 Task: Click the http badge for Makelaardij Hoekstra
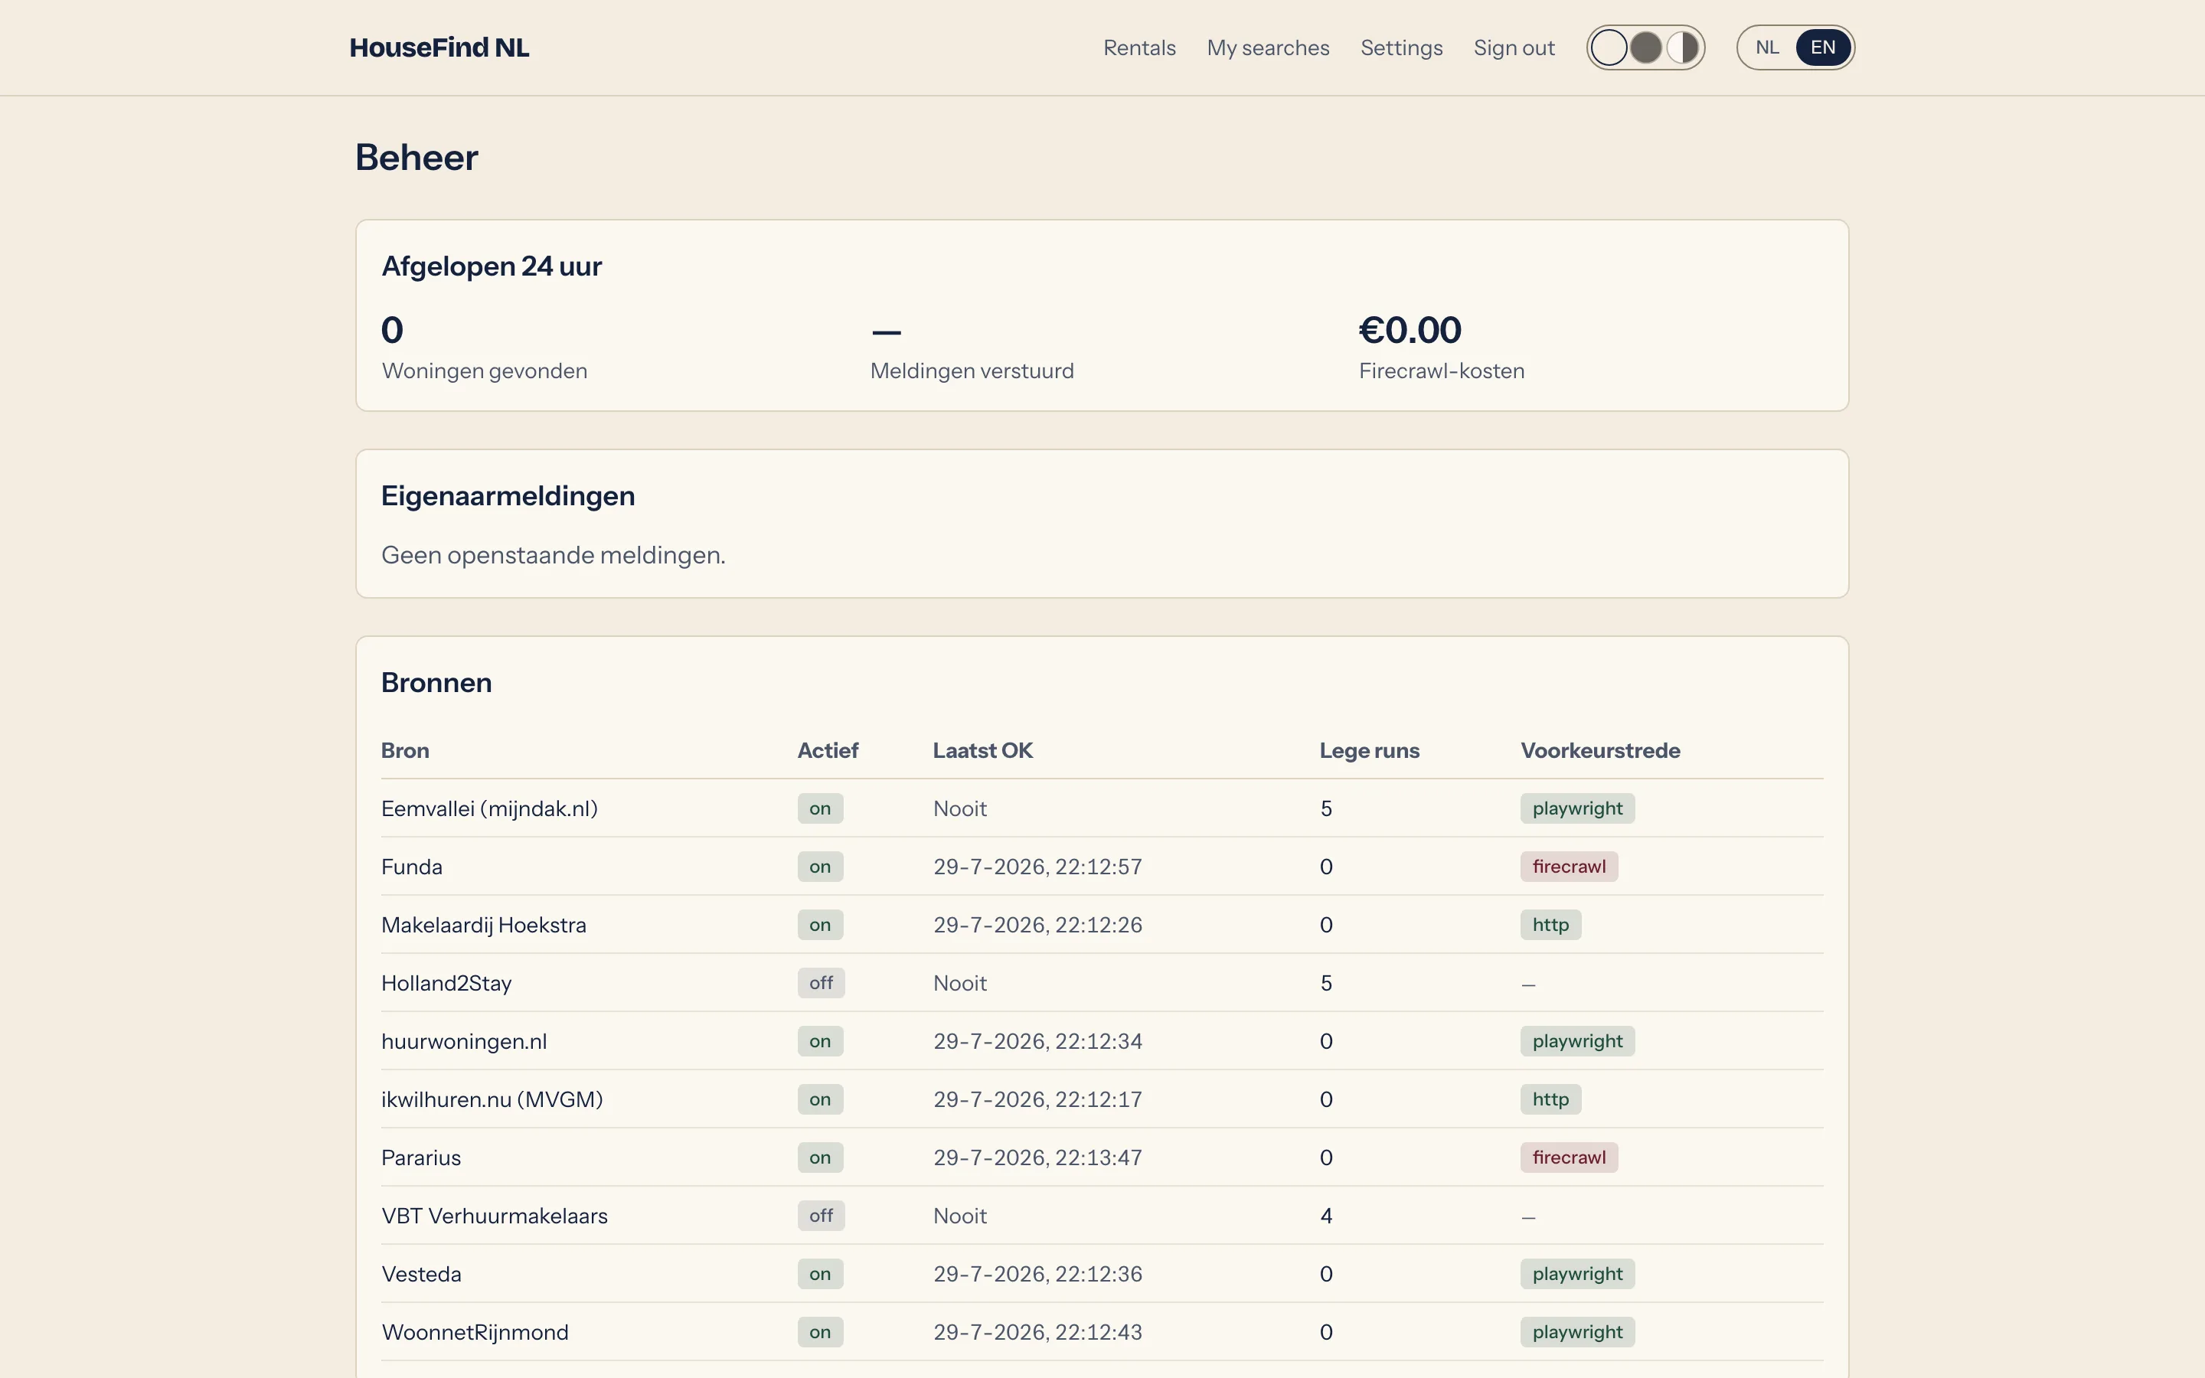tap(1550, 925)
